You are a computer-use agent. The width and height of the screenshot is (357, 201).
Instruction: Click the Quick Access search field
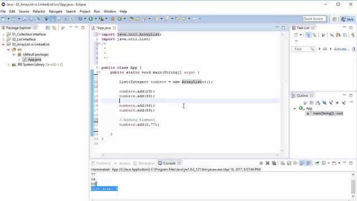[314, 18]
